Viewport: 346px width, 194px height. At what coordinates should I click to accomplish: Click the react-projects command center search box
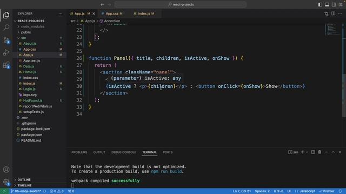[181, 5]
